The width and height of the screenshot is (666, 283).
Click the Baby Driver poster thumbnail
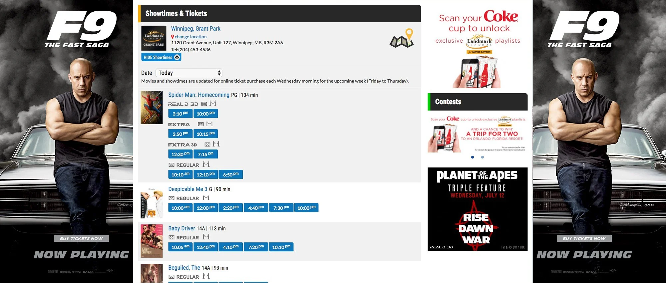tap(152, 241)
